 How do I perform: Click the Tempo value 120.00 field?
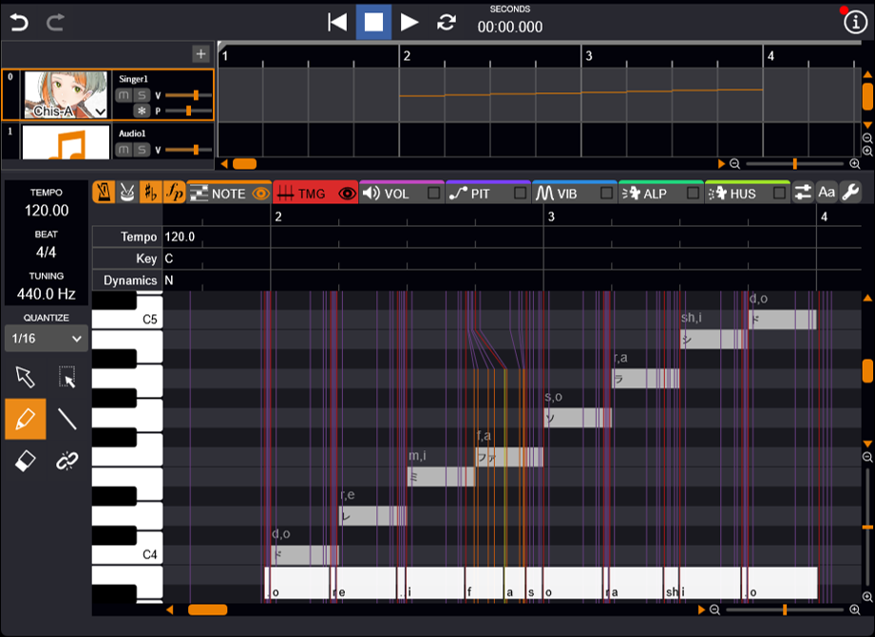[x=47, y=211]
